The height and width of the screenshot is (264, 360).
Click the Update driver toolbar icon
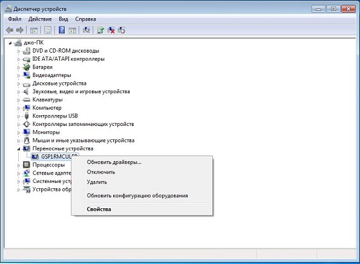coord(100,30)
